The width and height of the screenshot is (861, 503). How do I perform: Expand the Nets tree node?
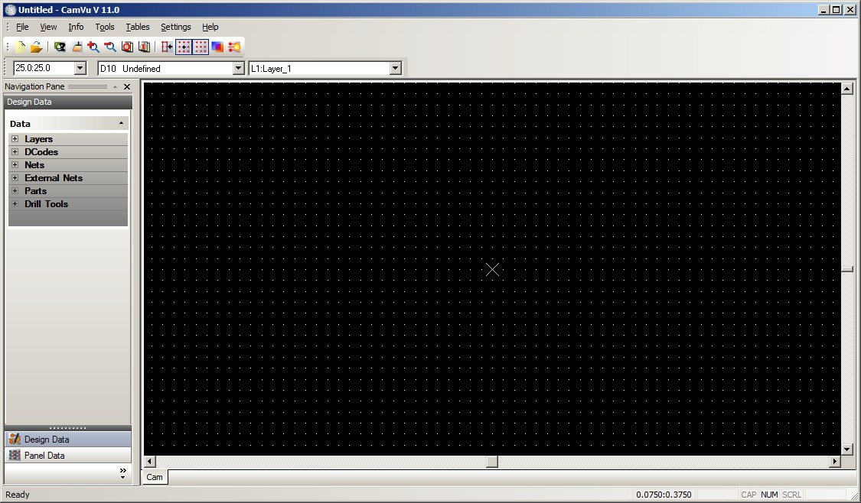[15, 164]
